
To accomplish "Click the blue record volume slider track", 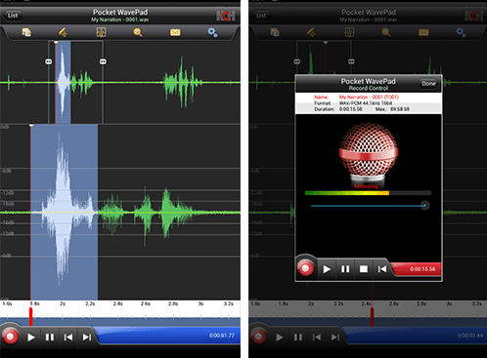I will pyautogui.click(x=366, y=206).
